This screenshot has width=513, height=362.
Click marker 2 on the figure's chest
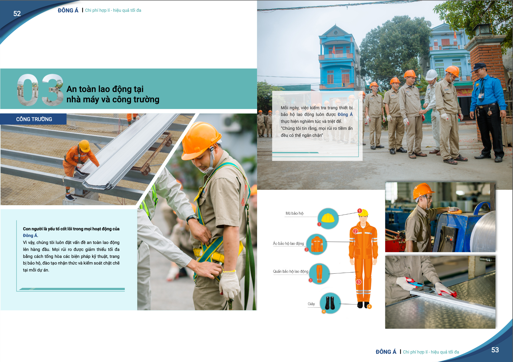coord(355,231)
